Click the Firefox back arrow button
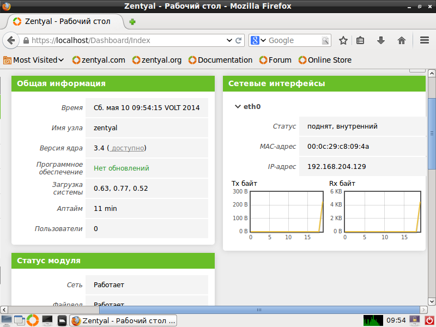The width and height of the screenshot is (436, 327). [x=11, y=40]
